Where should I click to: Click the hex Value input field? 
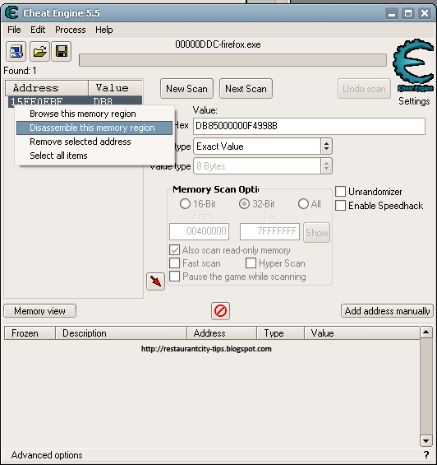(309, 126)
